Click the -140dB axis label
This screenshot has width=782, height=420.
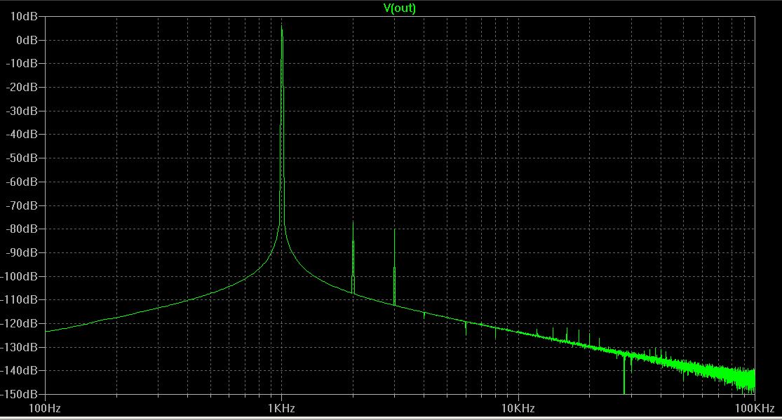[x=19, y=371]
